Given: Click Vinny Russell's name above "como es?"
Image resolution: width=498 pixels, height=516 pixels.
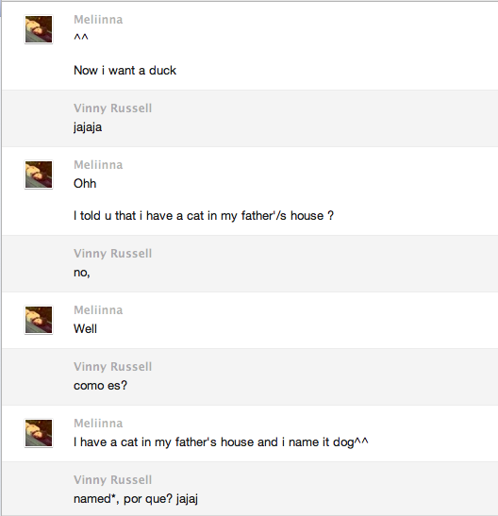Looking at the screenshot, I should [112, 367].
